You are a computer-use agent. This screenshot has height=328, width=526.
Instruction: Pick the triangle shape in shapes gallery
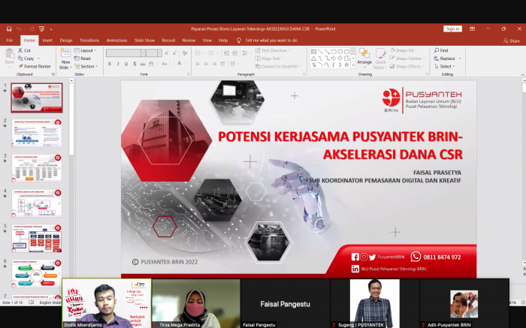[313, 59]
